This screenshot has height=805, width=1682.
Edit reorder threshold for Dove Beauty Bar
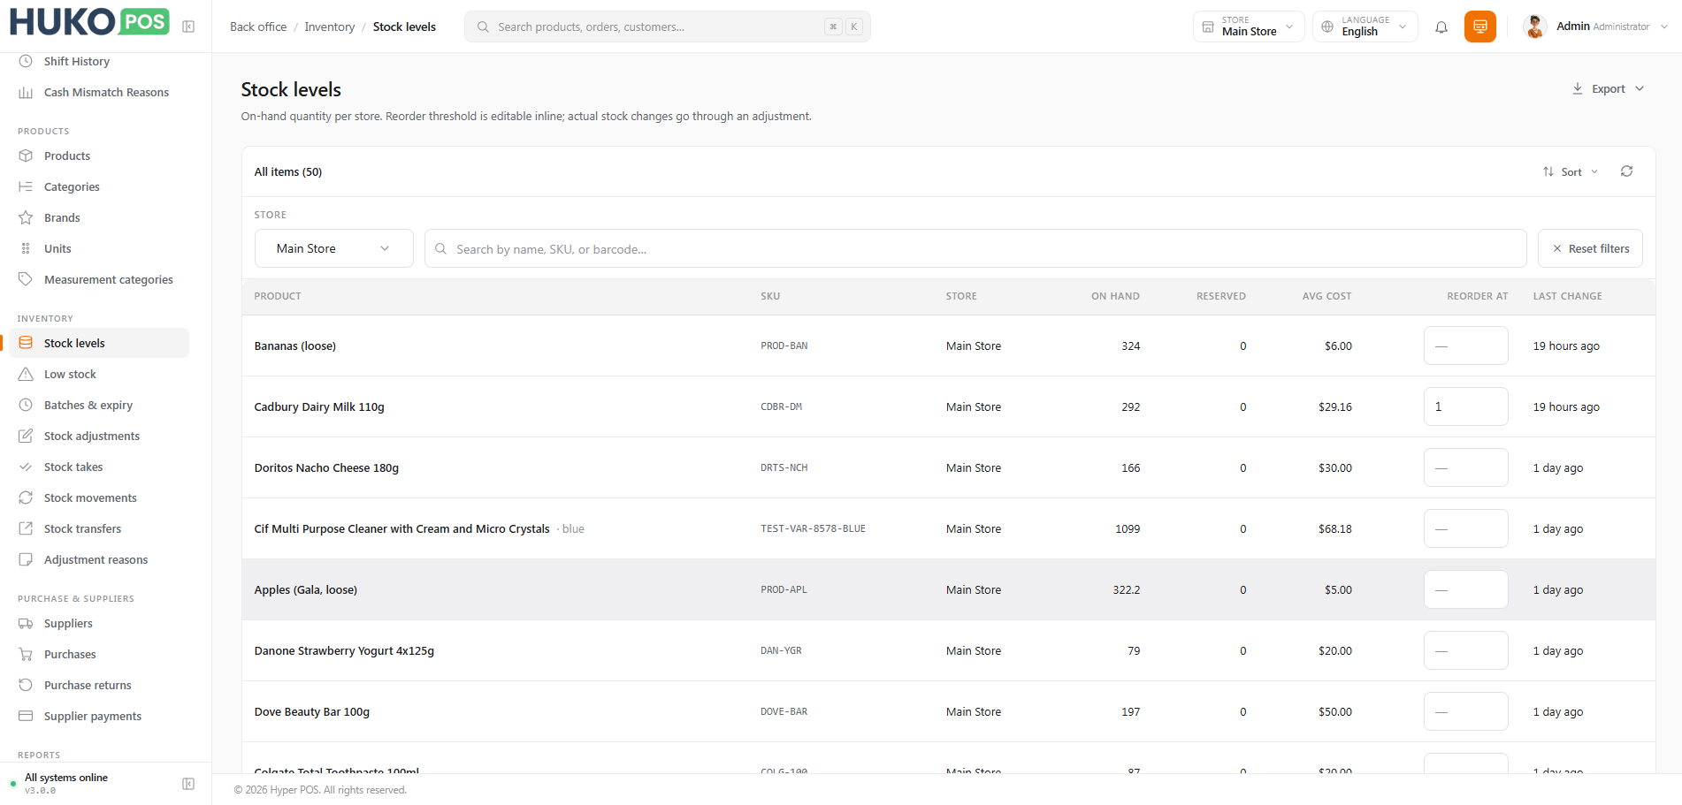[x=1465, y=711]
